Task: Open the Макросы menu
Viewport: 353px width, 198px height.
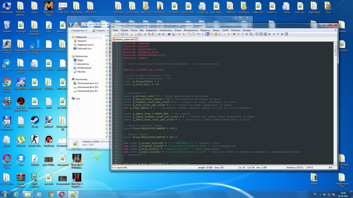Action: 205,30
